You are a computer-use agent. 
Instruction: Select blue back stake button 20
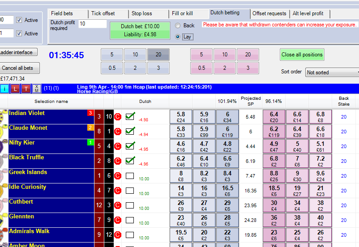[158, 55]
